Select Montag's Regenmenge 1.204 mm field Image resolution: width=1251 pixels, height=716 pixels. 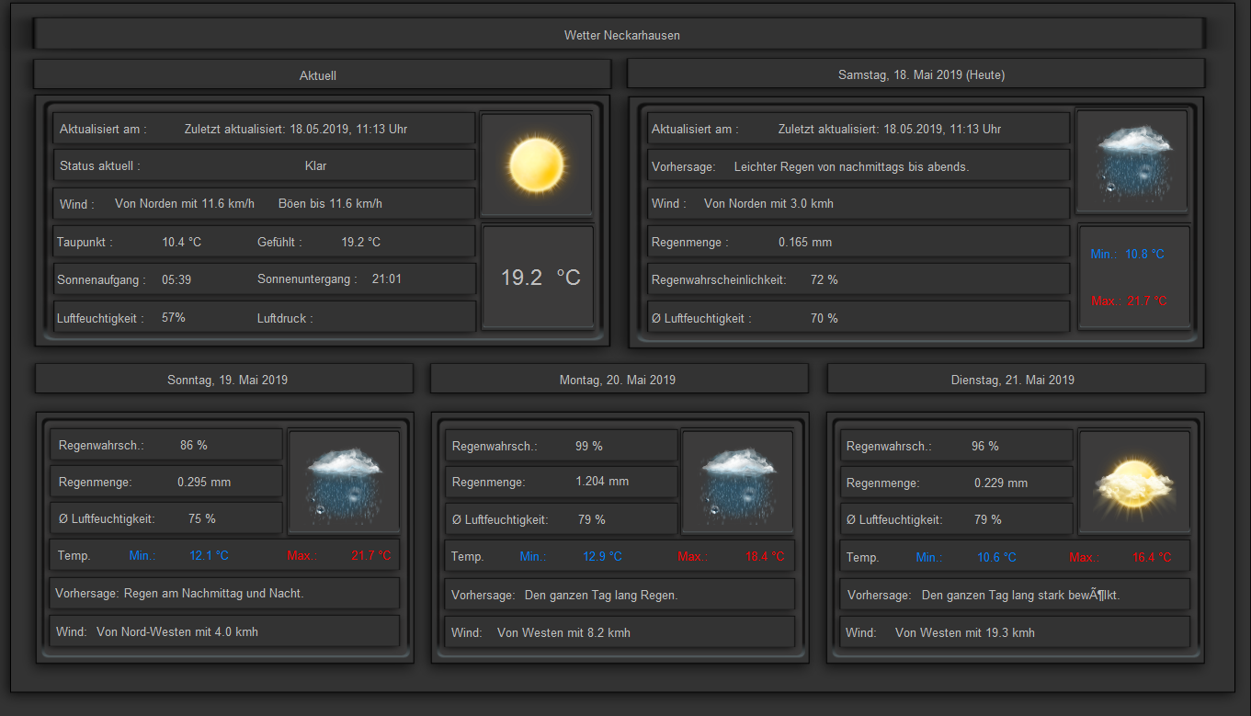tap(561, 482)
